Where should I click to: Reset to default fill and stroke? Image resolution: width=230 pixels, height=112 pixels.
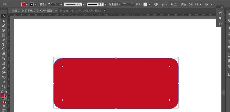[x=2, y=92]
